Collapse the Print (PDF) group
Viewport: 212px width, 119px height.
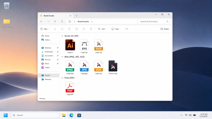click(x=62, y=78)
